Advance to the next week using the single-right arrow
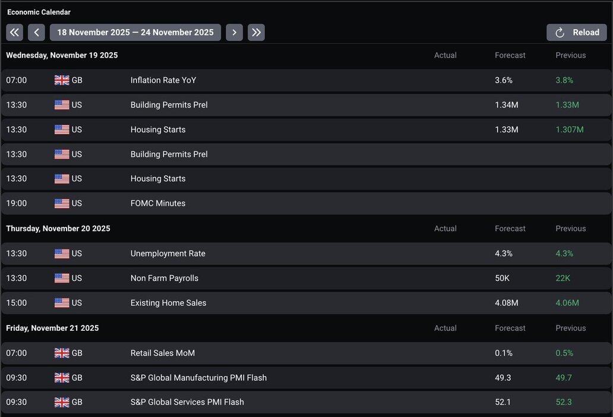 click(234, 33)
